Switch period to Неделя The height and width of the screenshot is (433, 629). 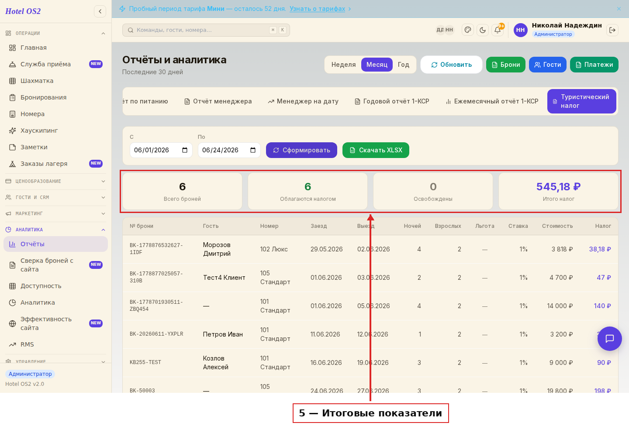pos(343,65)
